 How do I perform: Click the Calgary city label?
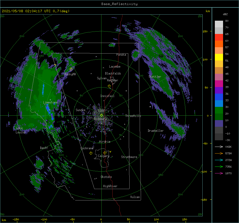click(x=104, y=156)
